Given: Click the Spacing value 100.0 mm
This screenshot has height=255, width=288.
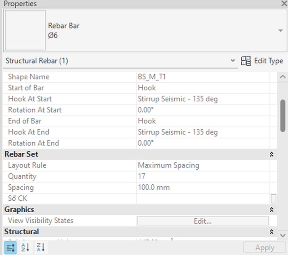Looking at the screenshot, I should [203, 187].
